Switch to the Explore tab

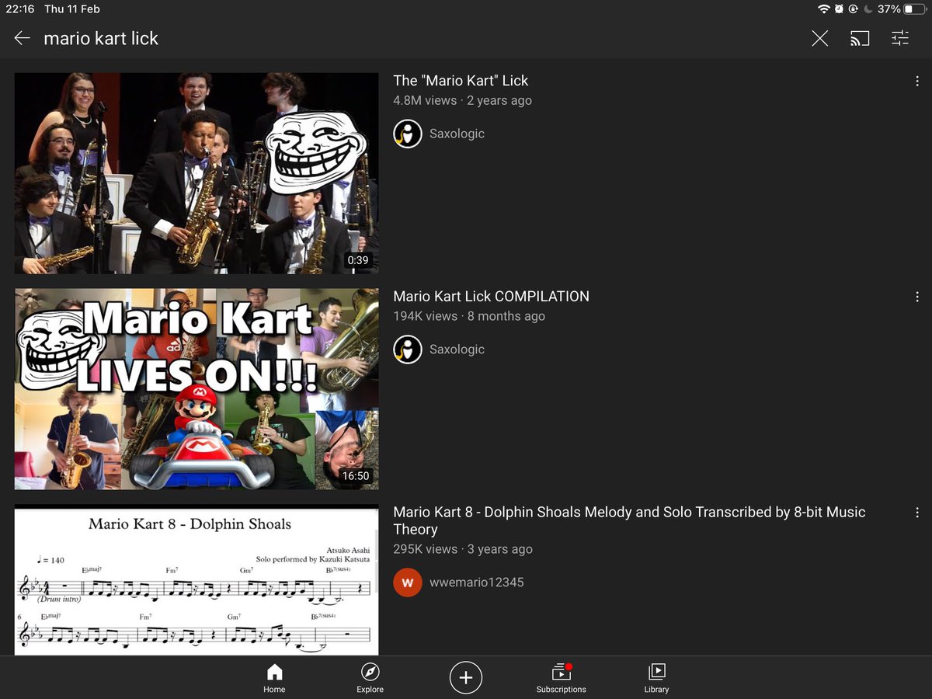(370, 677)
